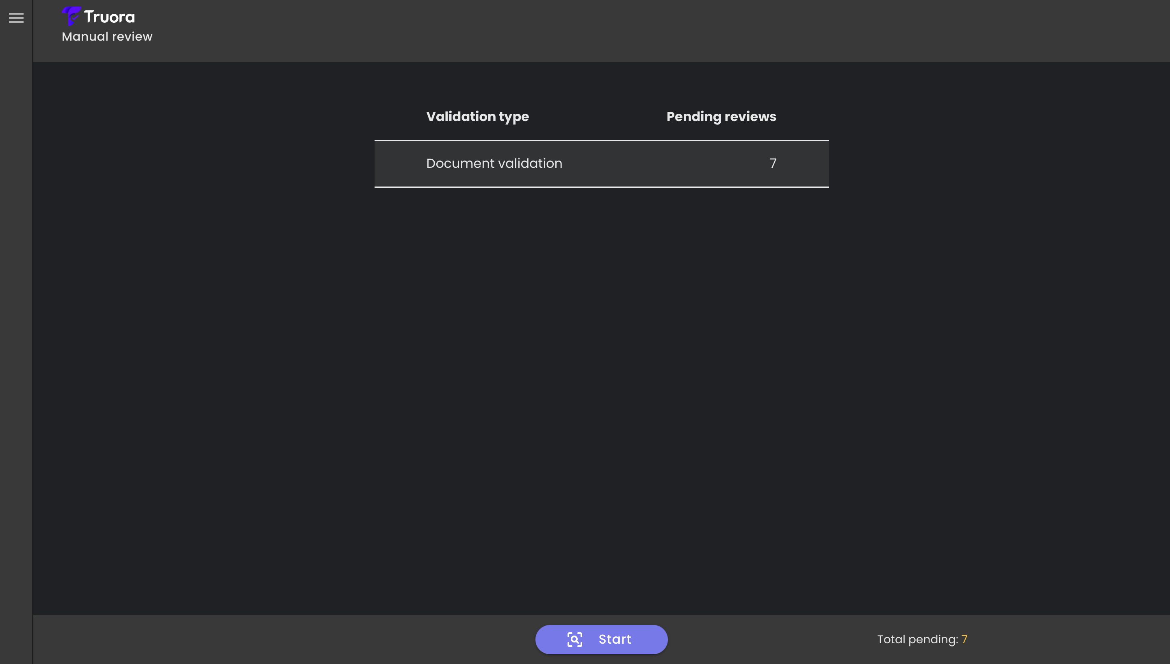Image resolution: width=1170 pixels, height=664 pixels.
Task: Click the Start button
Action: point(601,639)
